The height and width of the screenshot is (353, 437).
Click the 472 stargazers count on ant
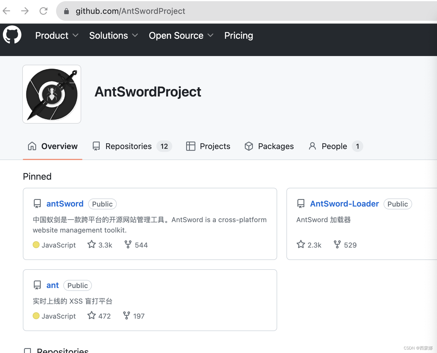pos(105,316)
